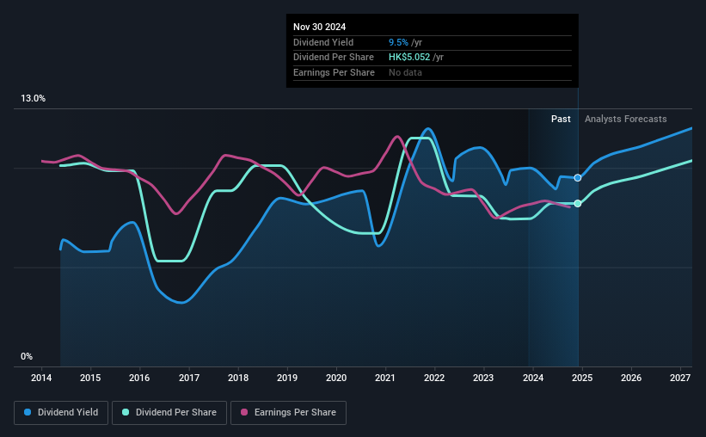Click the 2022 x-axis label
This screenshot has width=706, height=437.
pyautogui.click(x=434, y=378)
